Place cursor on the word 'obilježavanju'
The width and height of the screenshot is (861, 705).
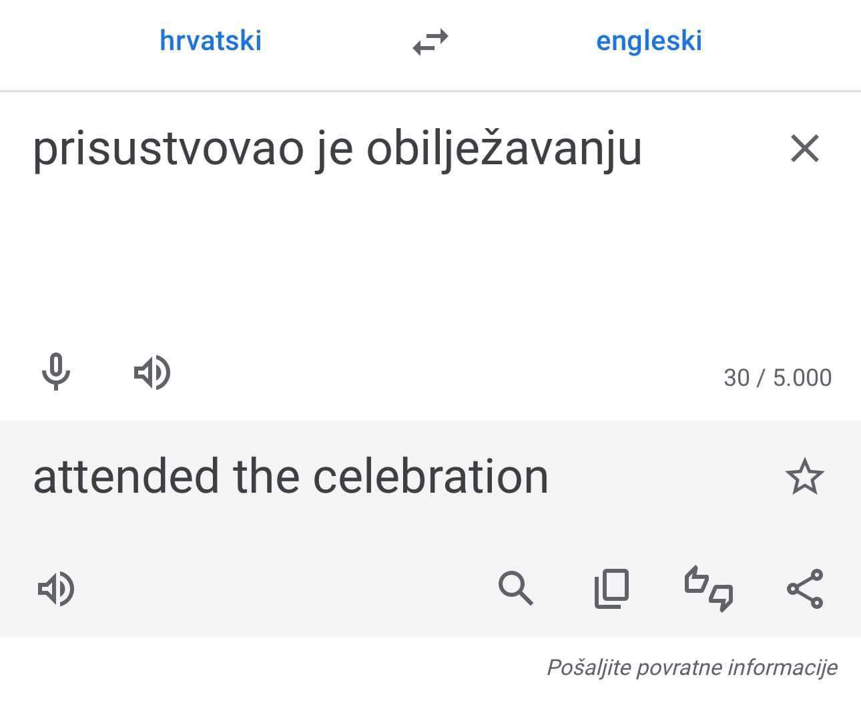click(504, 150)
